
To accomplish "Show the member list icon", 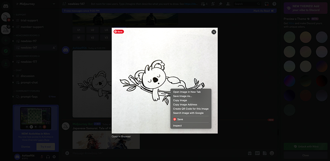I will pyautogui.click(x=228, y=4).
